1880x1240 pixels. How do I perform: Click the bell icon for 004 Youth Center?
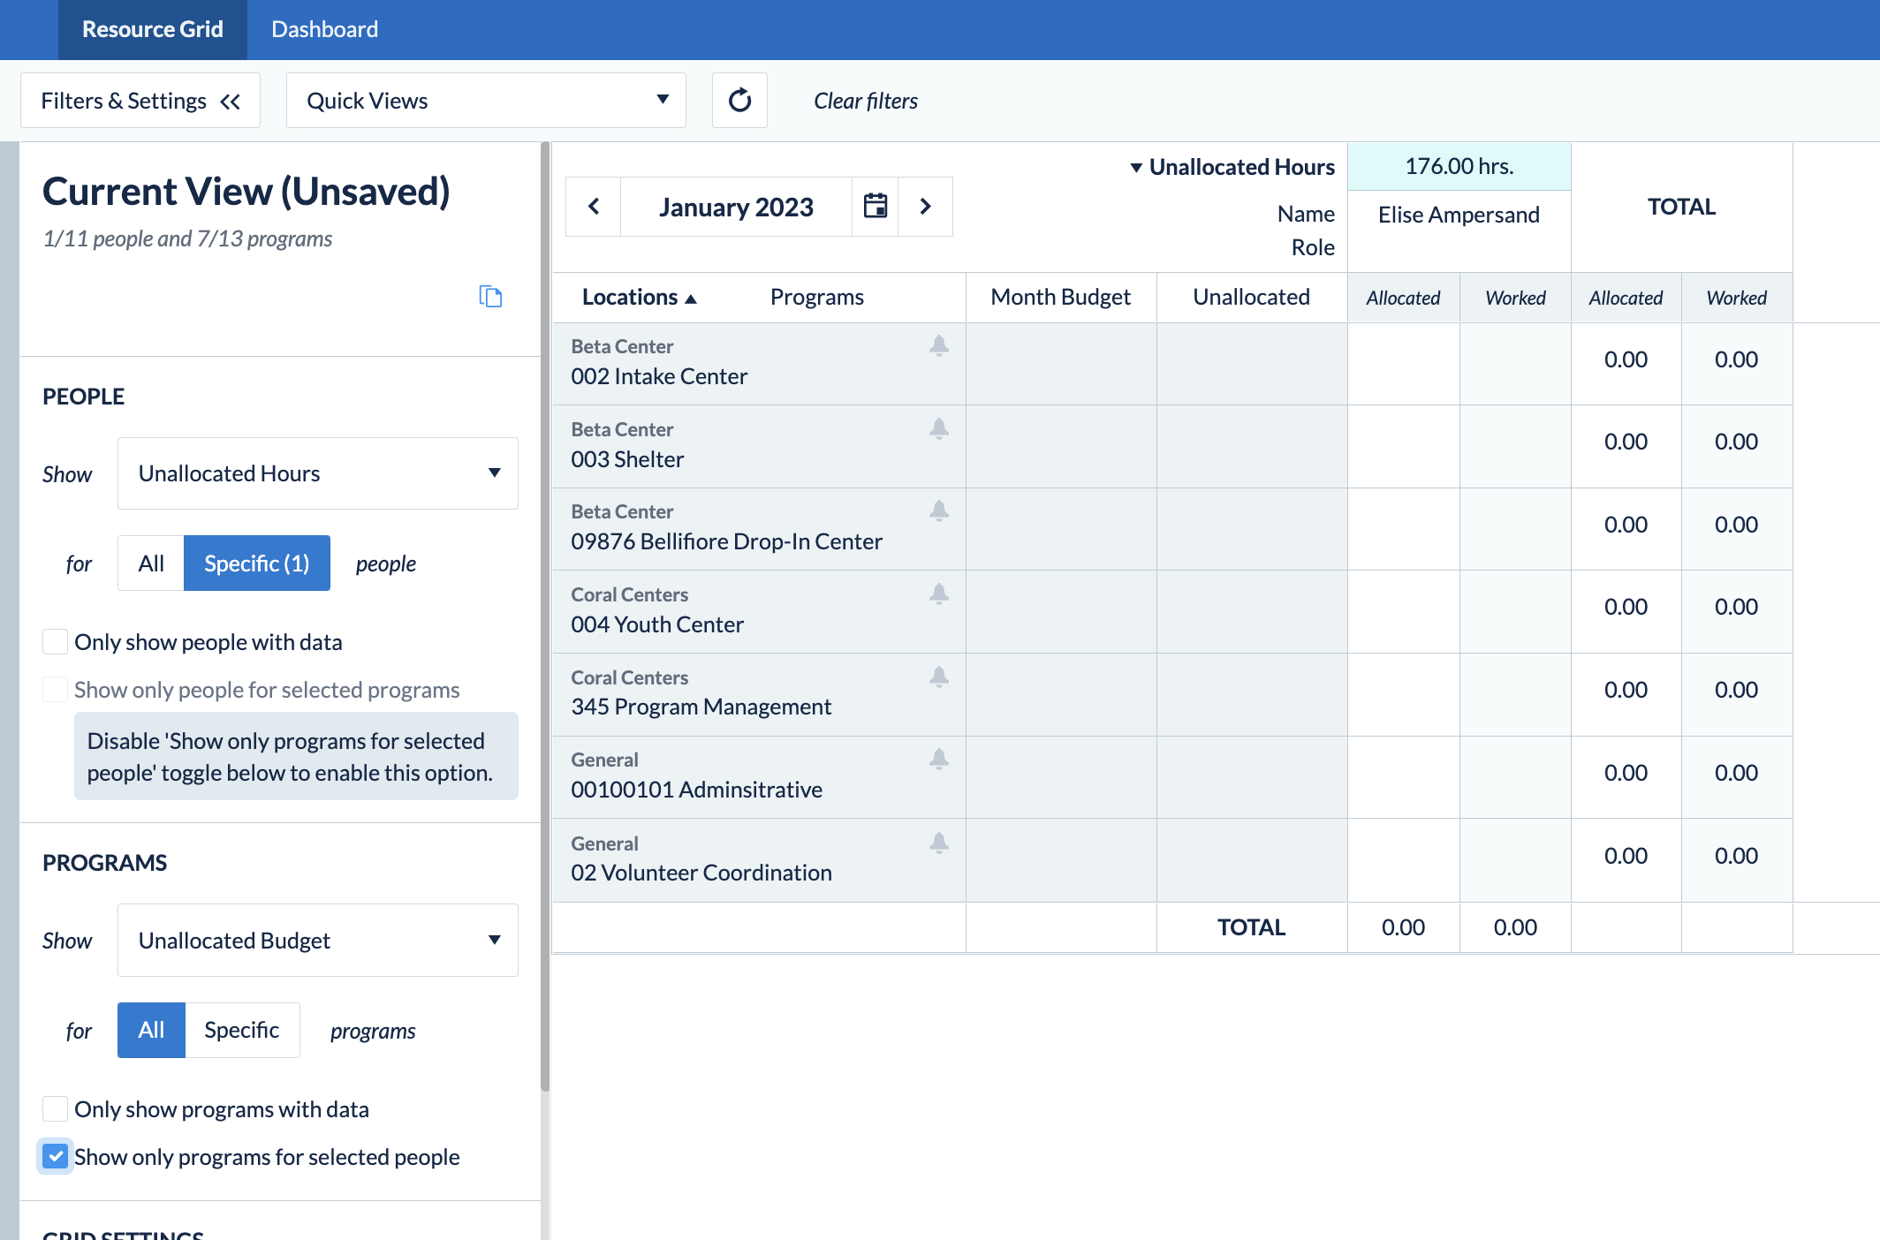939,594
